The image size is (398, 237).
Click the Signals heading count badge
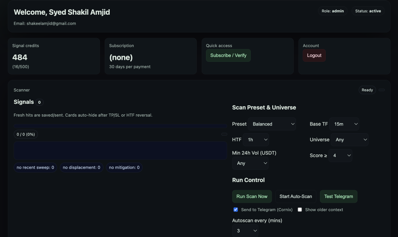[x=39, y=102]
